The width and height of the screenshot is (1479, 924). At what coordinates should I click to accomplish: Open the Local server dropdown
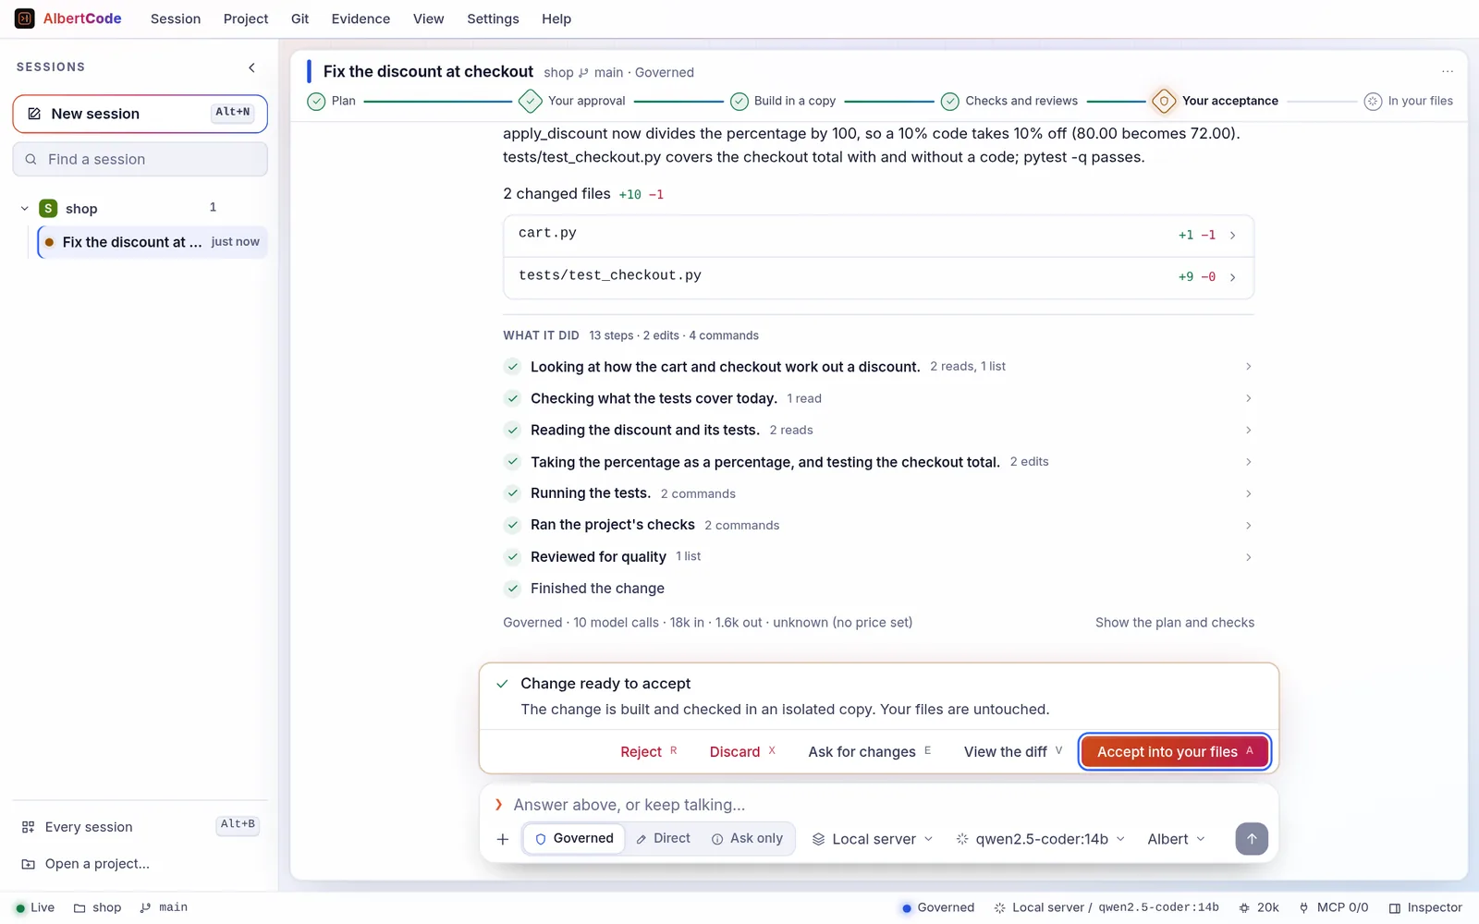873,839
